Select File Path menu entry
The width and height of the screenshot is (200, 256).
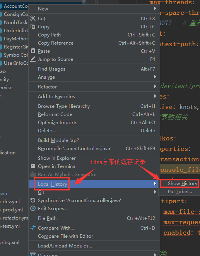click(94, 218)
